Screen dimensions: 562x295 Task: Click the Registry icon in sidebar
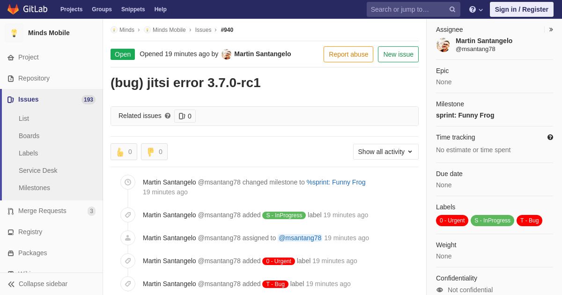pos(11,232)
